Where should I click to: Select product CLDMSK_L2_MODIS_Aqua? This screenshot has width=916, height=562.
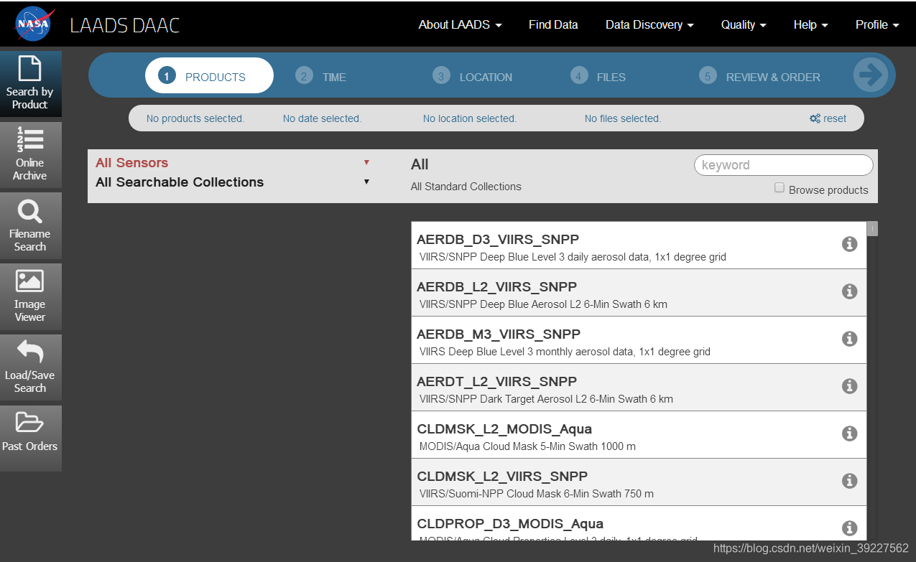click(x=639, y=435)
